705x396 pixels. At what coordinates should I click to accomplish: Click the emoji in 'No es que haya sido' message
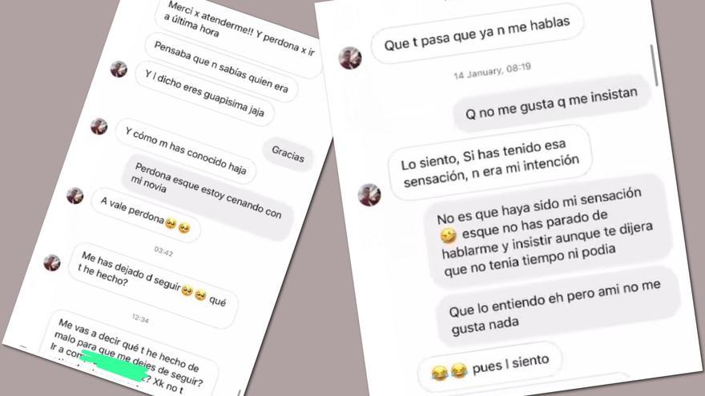point(448,235)
